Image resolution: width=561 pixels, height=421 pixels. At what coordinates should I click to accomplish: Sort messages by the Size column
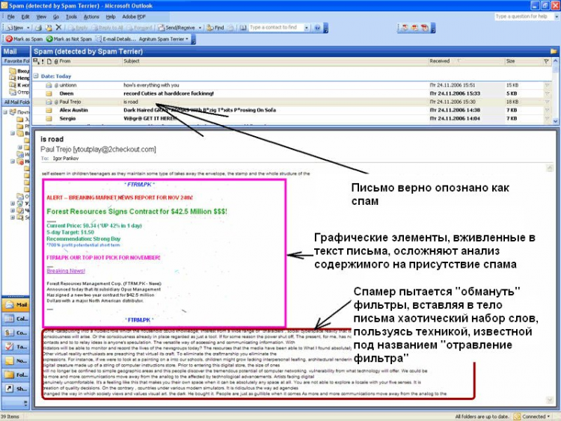click(x=522, y=61)
